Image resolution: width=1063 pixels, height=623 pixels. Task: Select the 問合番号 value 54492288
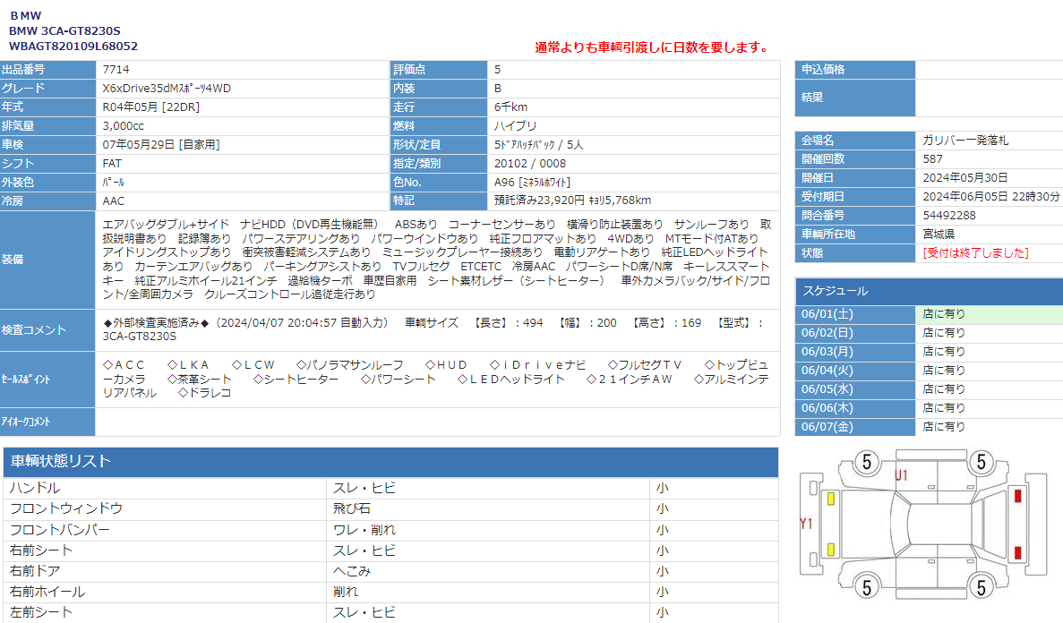tap(949, 216)
